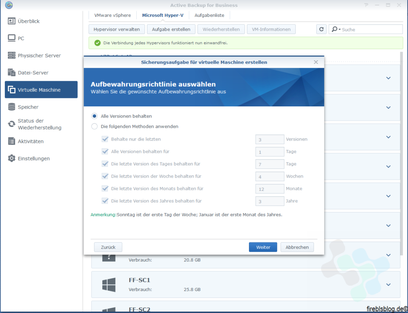Viewport: 408px width, 313px height.
Task: Cancel the wizard with Abbrechen
Action: [297, 247]
